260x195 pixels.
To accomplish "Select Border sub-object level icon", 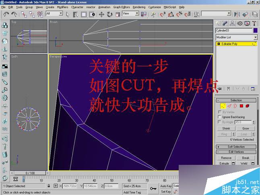I will (x=235, y=106).
